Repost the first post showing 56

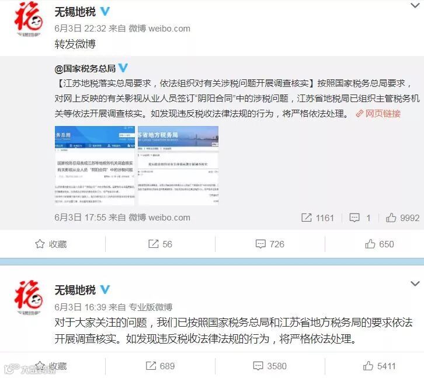point(160,244)
